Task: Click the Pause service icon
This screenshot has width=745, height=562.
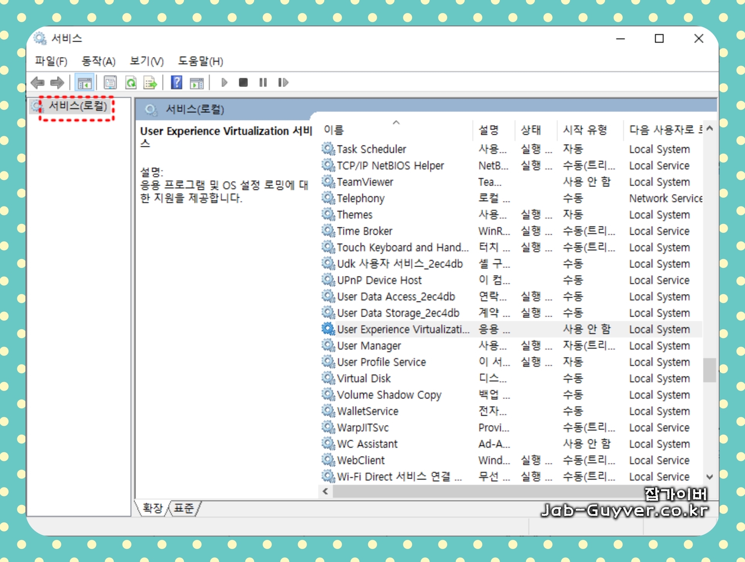Action: click(263, 83)
